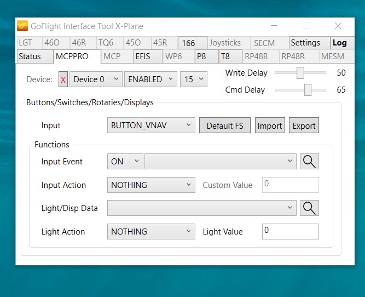Switch to the 45O tab
365x297 pixels.
click(137, 43)
